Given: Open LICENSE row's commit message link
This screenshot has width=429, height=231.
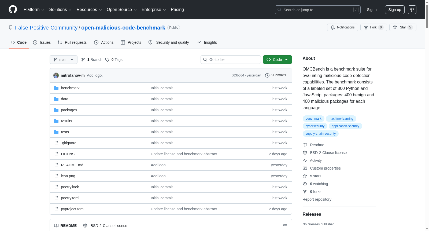Looking at the screenshot, I should (184, 154).
